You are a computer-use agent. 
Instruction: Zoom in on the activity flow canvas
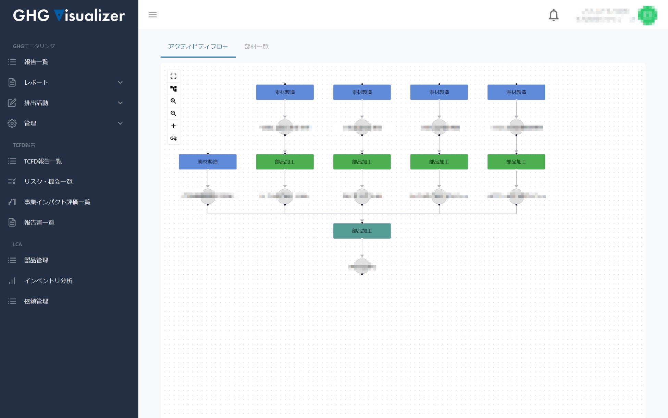(x=173, y=101)
